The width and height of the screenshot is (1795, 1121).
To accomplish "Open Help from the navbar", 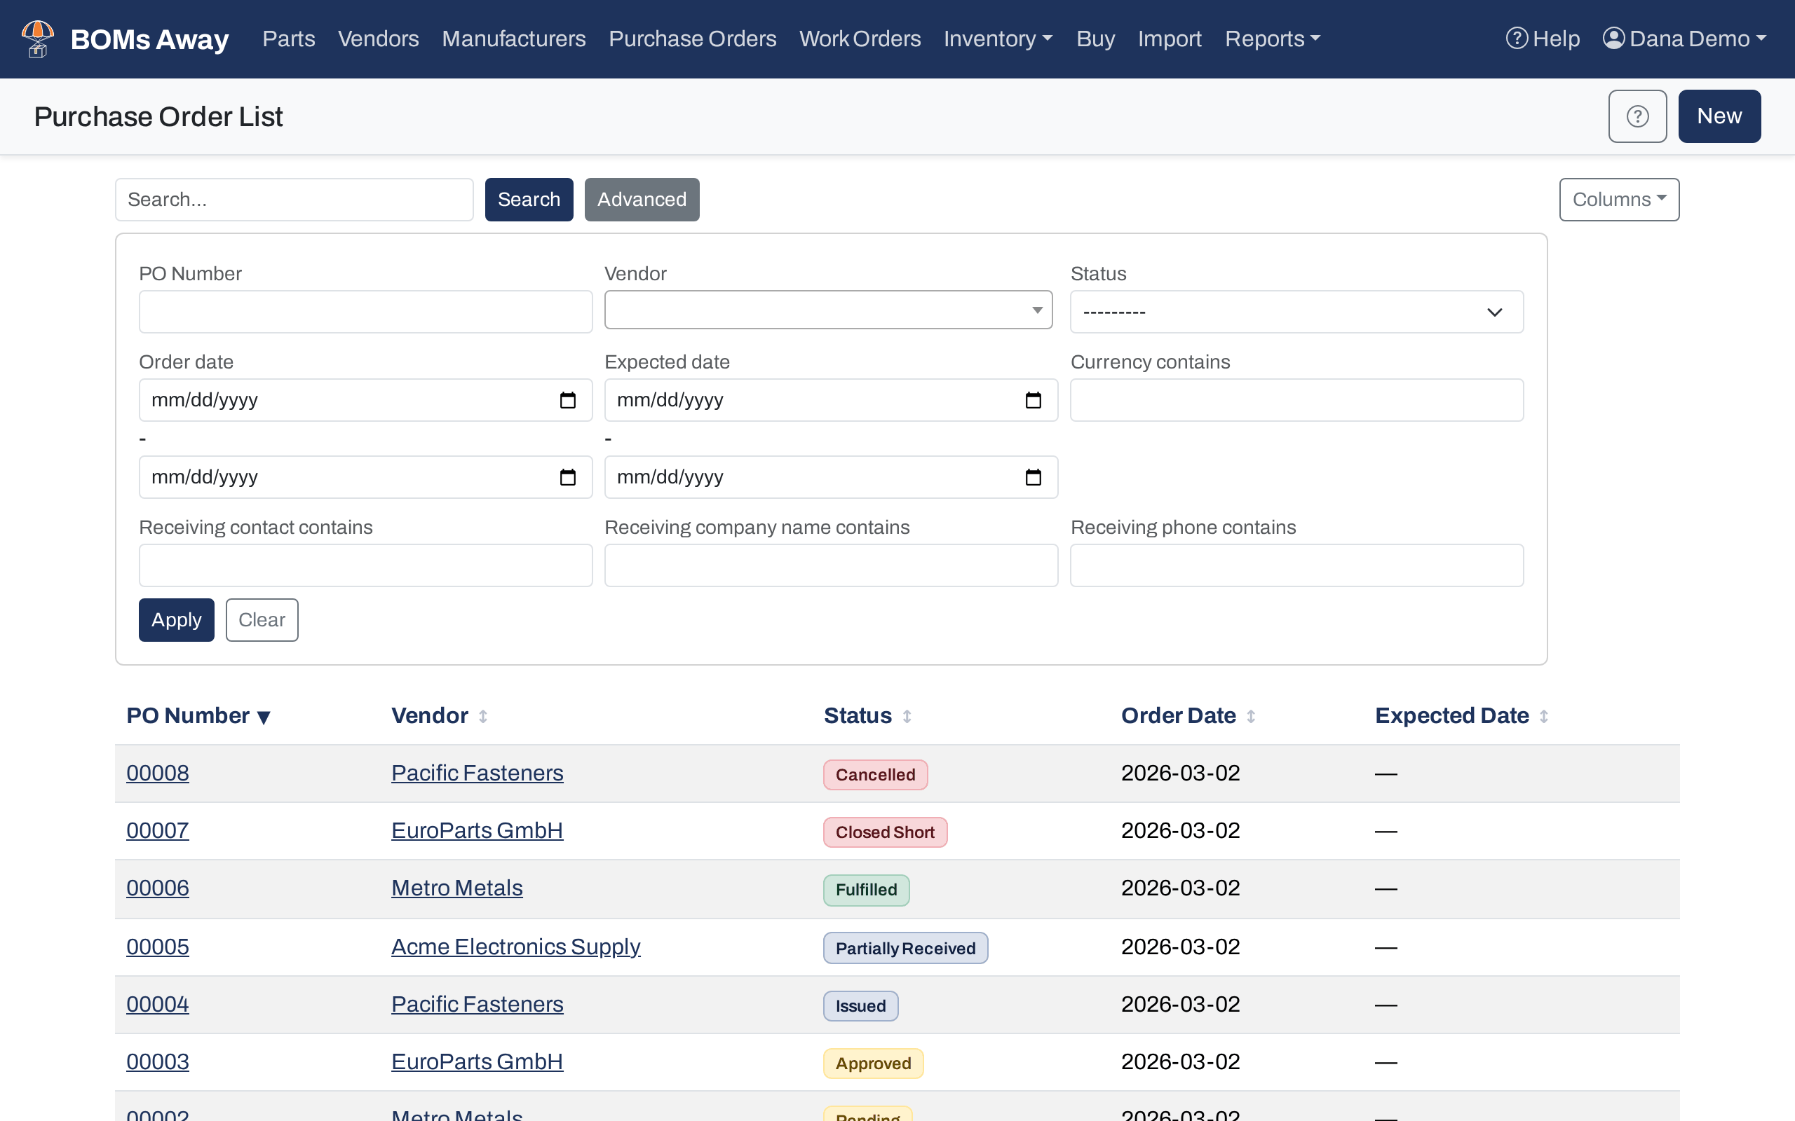I will pyautogui.click(x=1543, y=39).
